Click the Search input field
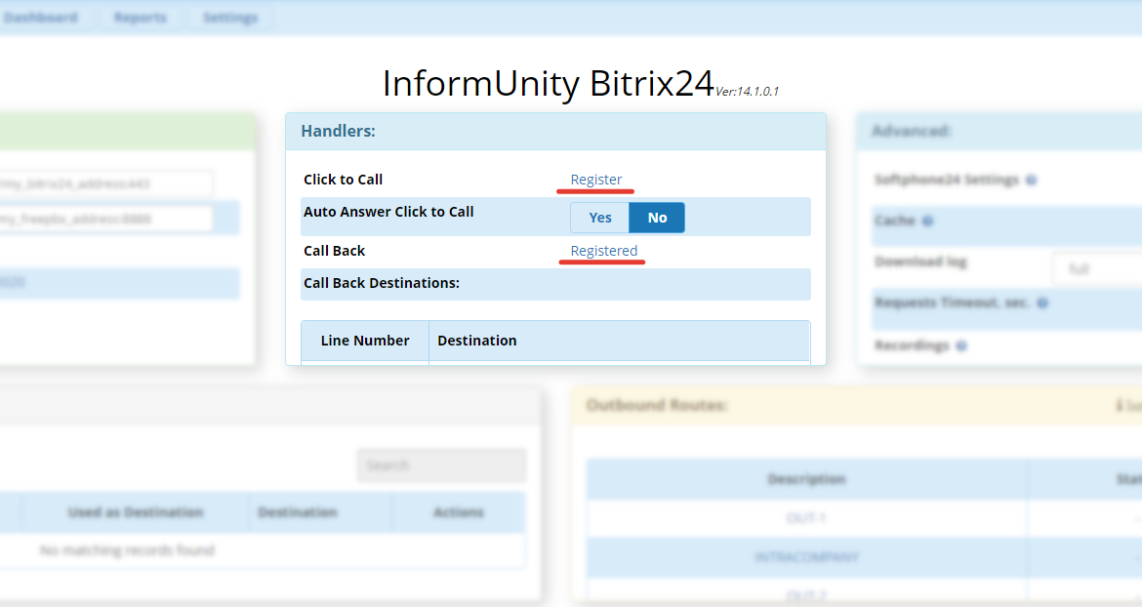Viewport: 1142px width, 607px height. pyautogui.click(x=441, y=465)
